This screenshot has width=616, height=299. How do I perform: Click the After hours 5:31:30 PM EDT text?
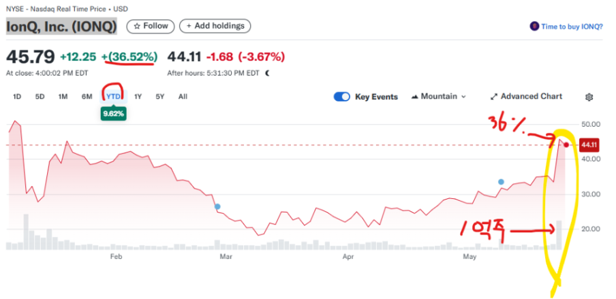(213, 73)
